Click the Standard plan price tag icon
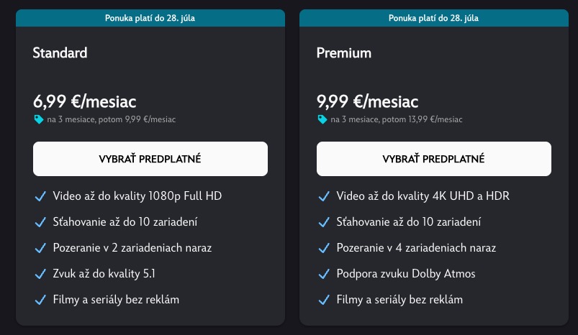The height and width of the screenshot is (335, 578). coord(39,119)
